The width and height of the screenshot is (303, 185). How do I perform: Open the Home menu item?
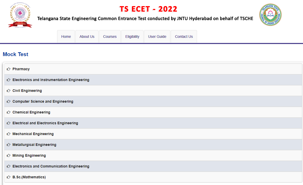[x=66, y=36]
